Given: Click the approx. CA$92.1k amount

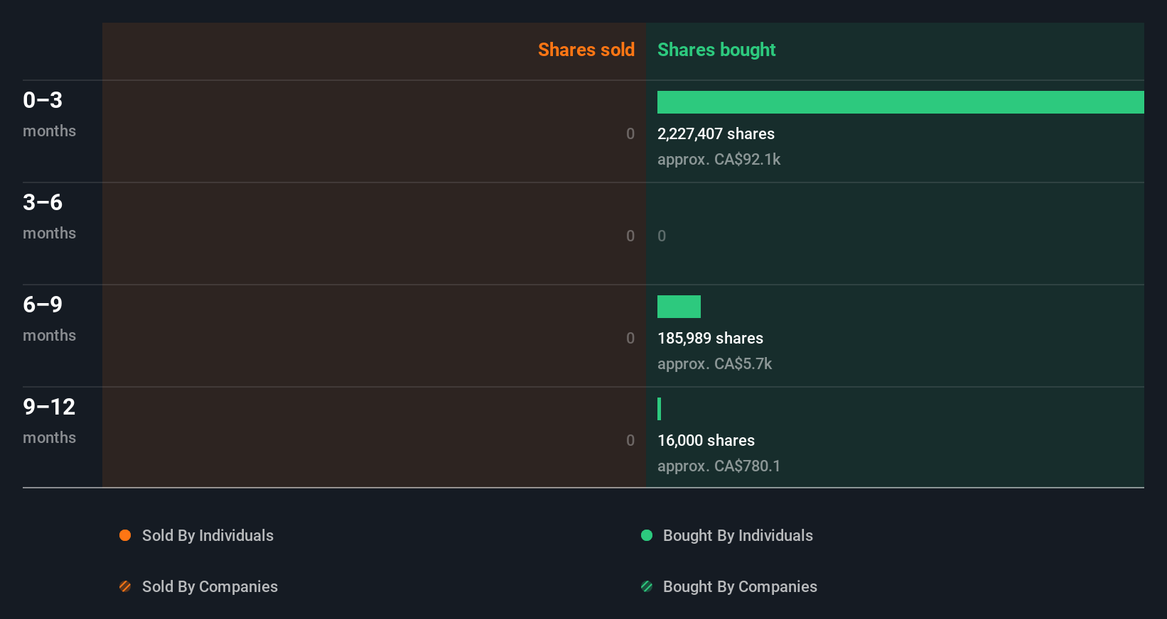Looking at the screenshot, I should tap(719, 160).
